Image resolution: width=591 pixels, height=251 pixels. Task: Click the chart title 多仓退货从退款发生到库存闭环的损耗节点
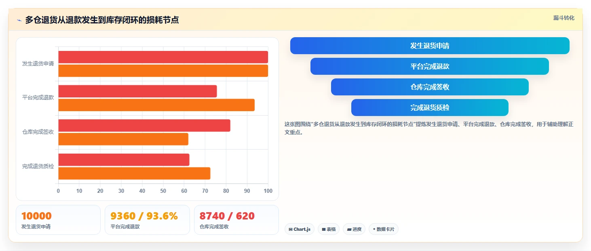[x=102, y=20]
